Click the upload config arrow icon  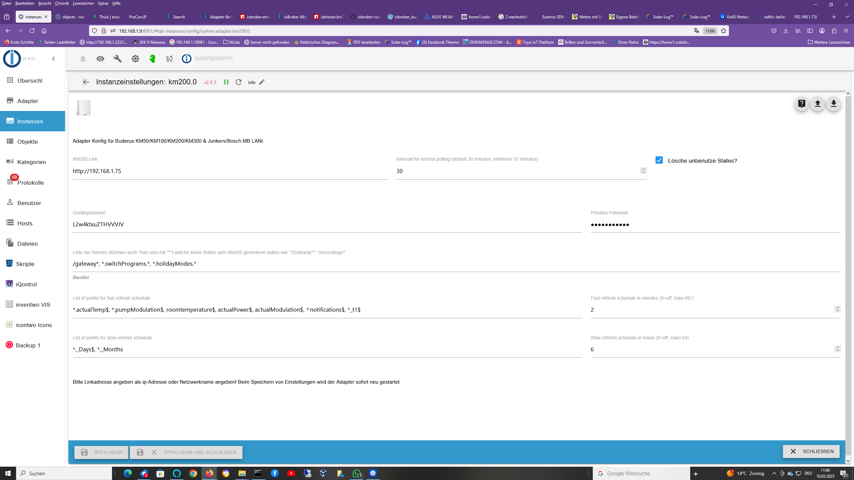(x=818, y=104)
